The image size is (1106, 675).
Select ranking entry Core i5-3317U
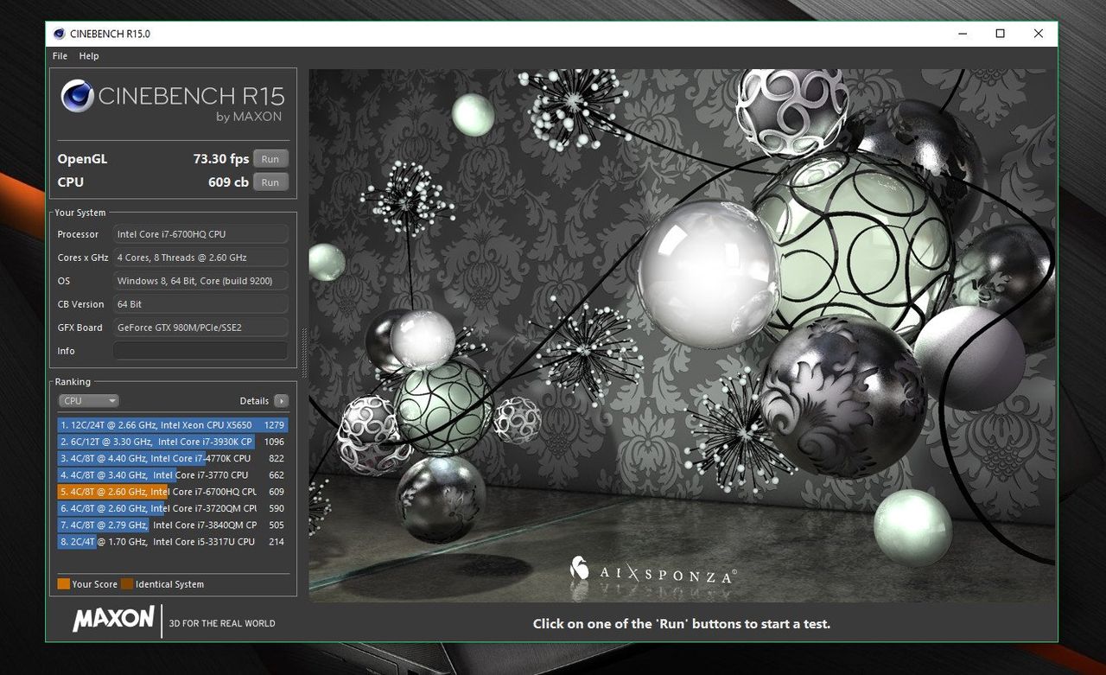(173, 542)
